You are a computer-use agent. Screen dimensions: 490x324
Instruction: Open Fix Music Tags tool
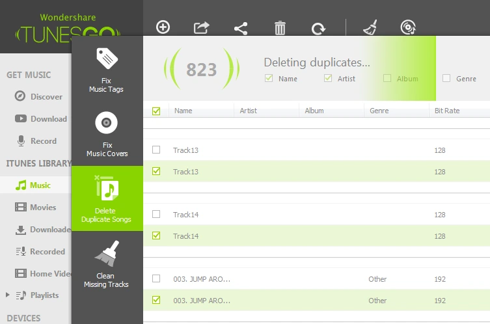coord(107,70)
